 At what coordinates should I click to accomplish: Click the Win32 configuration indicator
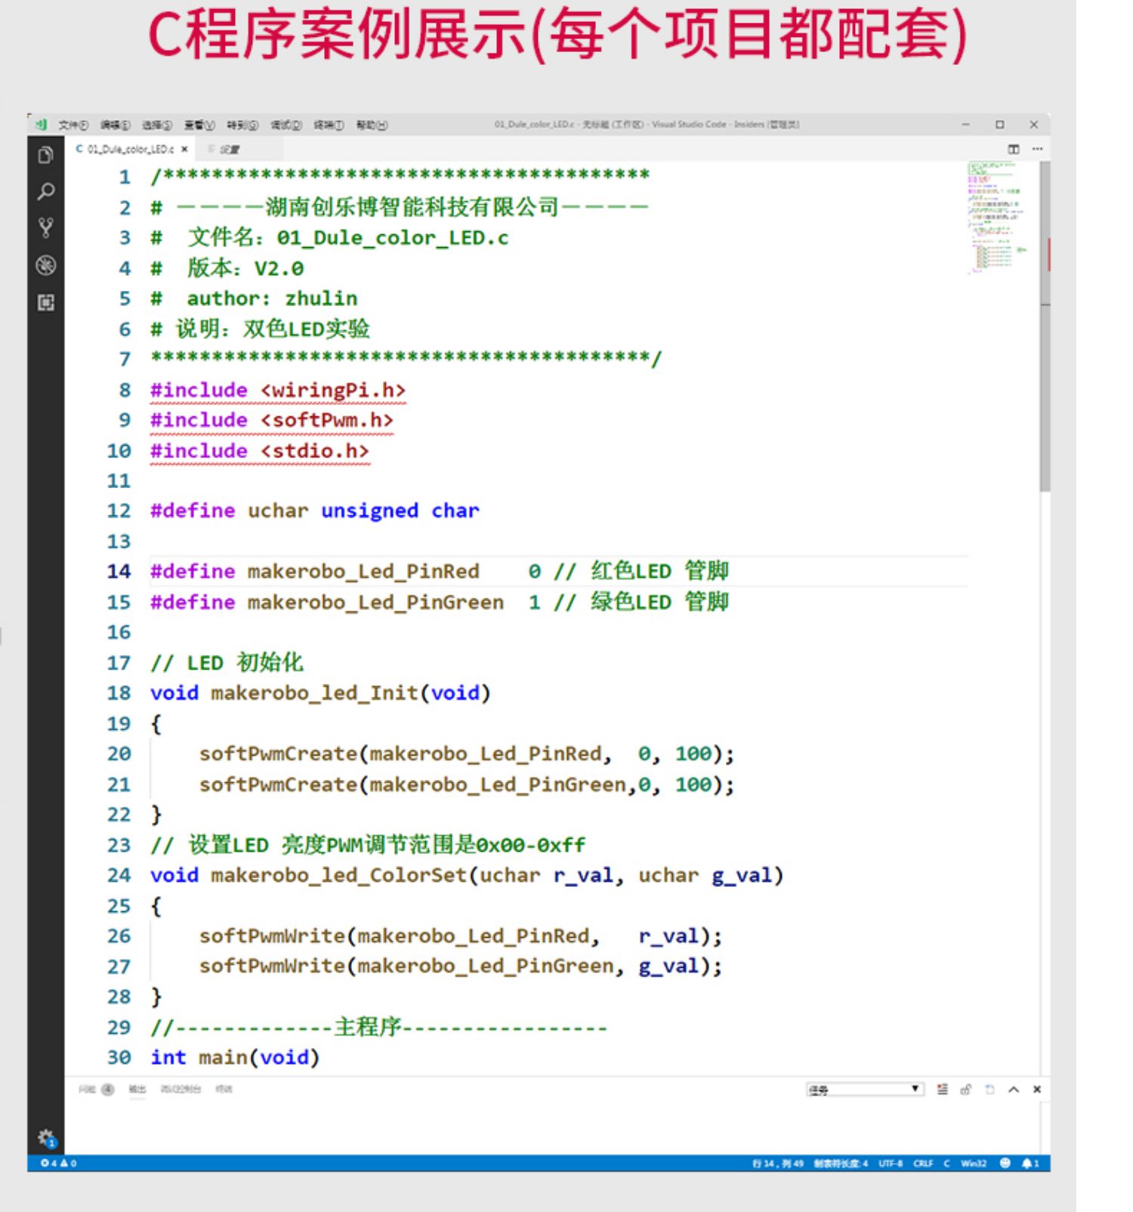click(x=974, y=1163)
